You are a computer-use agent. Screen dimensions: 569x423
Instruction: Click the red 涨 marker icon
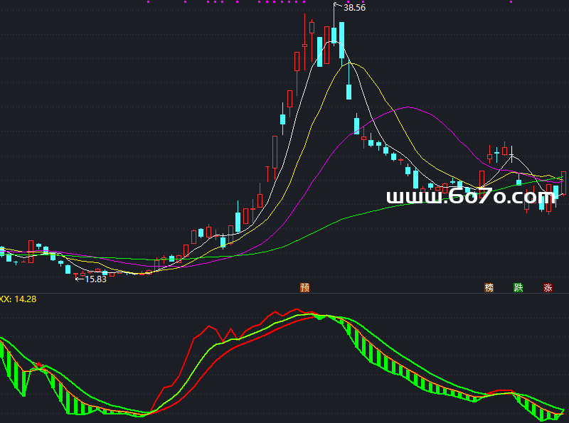click(x=548, y=288)
